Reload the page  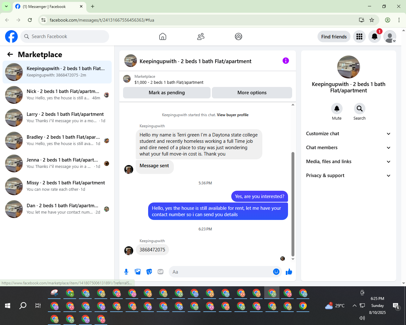pyautogui.click(x=30, y=20)
